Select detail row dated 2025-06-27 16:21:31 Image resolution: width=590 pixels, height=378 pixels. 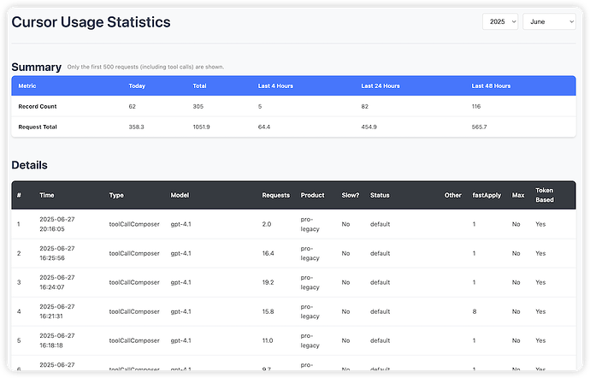click(x=293, y=311)
